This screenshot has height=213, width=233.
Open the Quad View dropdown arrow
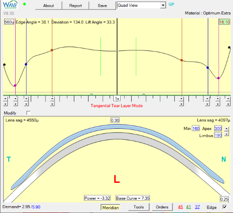tap(163, 5)
